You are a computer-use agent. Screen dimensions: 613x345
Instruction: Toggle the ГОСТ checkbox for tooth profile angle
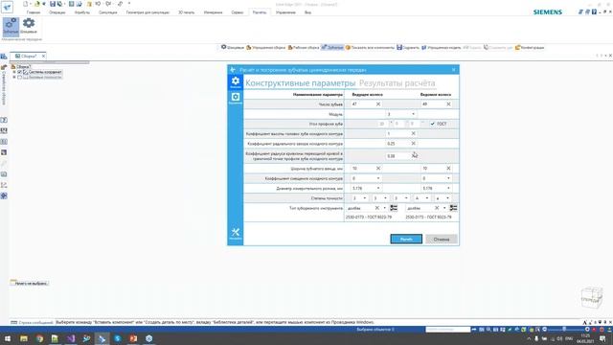click(x=432, y=124)
